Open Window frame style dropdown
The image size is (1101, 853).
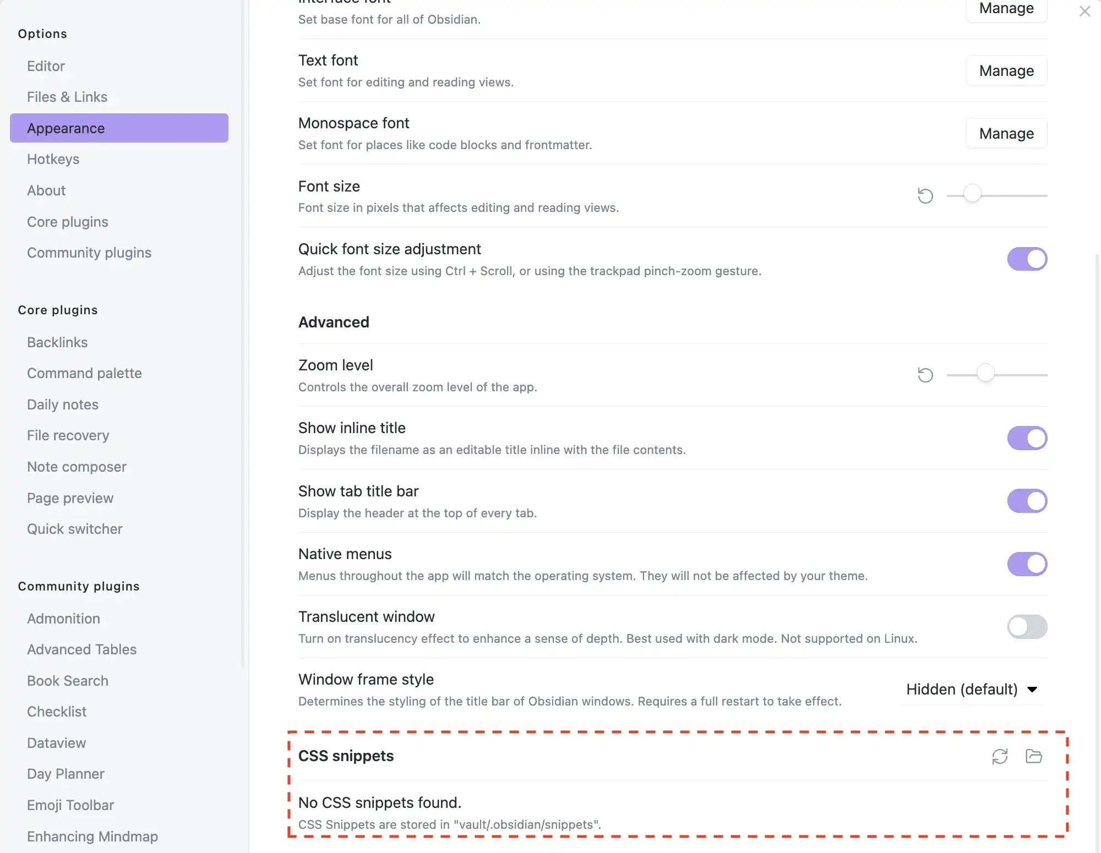pyautogui.click(x=972, y=690)
